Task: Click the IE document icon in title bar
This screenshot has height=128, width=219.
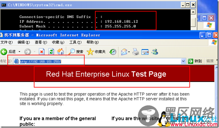Action: 1,35
